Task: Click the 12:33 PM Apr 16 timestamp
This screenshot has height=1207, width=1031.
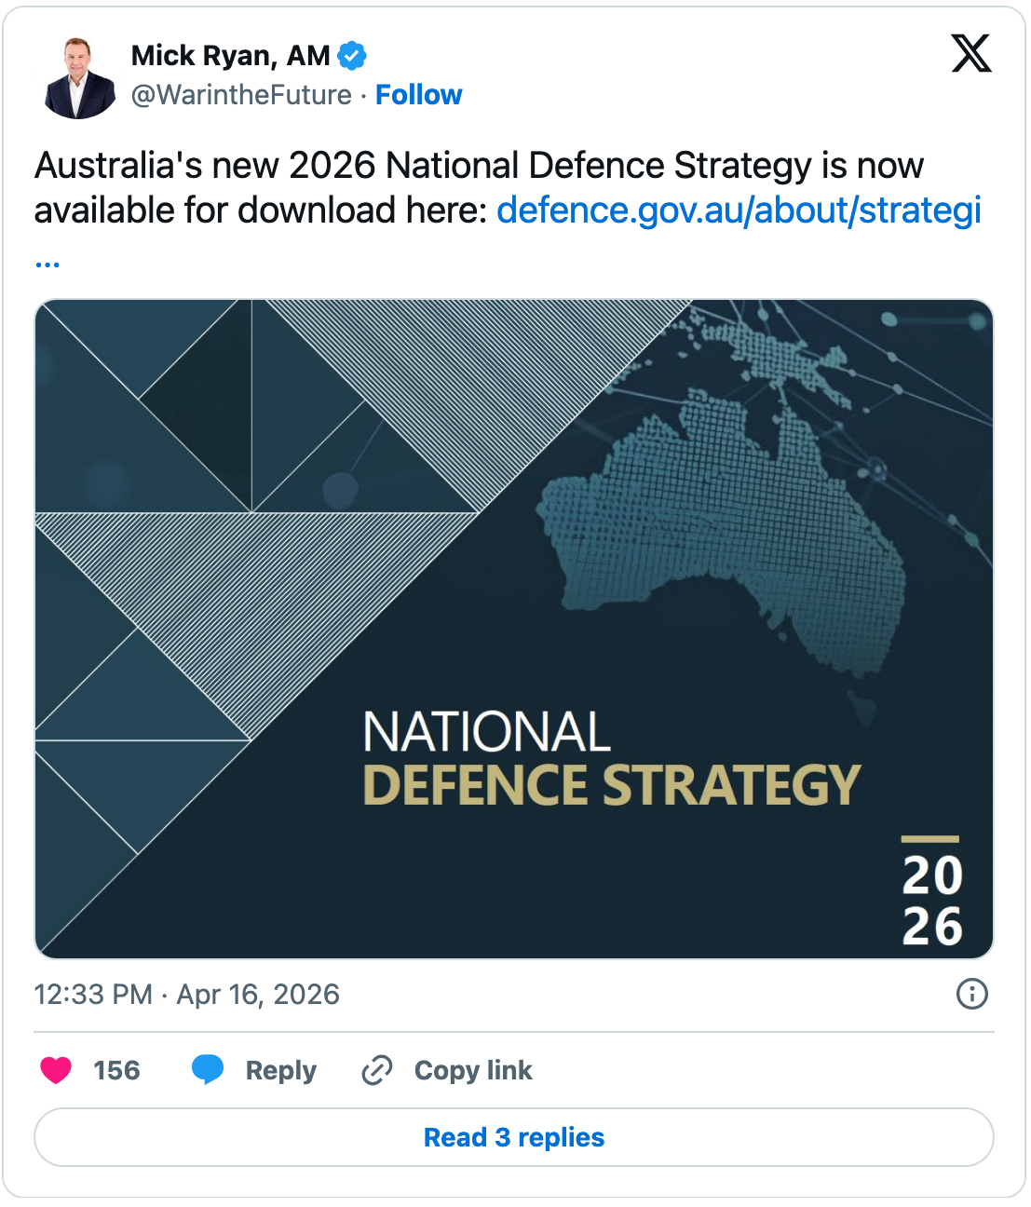Action: pos(186,995)
